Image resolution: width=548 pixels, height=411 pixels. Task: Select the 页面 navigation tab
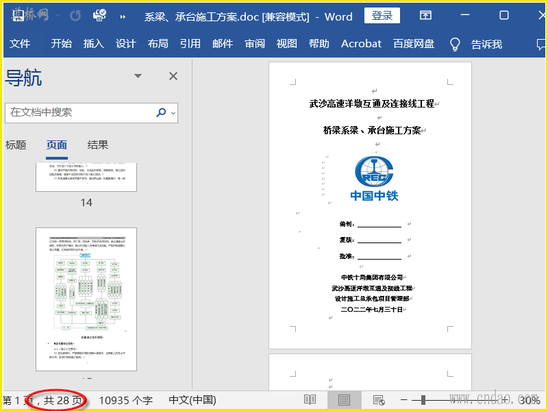tap(57, 145)
